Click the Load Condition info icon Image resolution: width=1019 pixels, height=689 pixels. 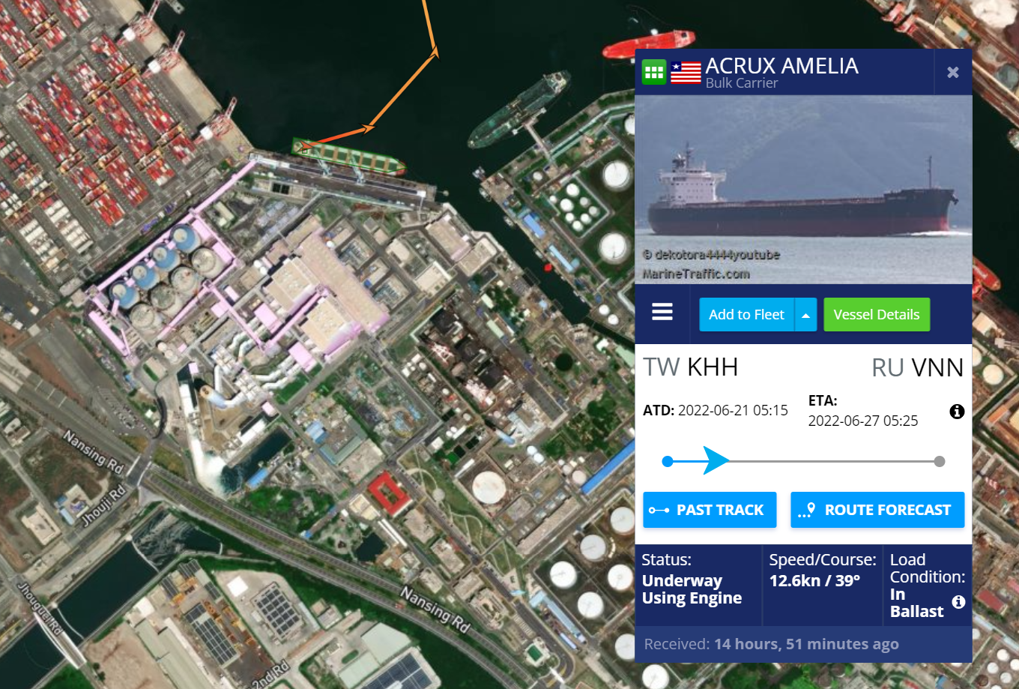958,602
